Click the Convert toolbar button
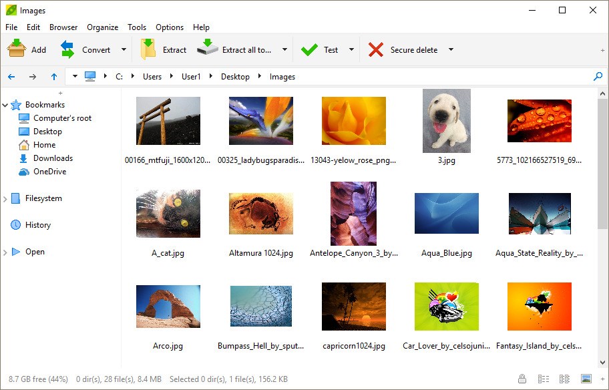Image resolution: width=609 pixels, height=390 pixels. point(85,49)
